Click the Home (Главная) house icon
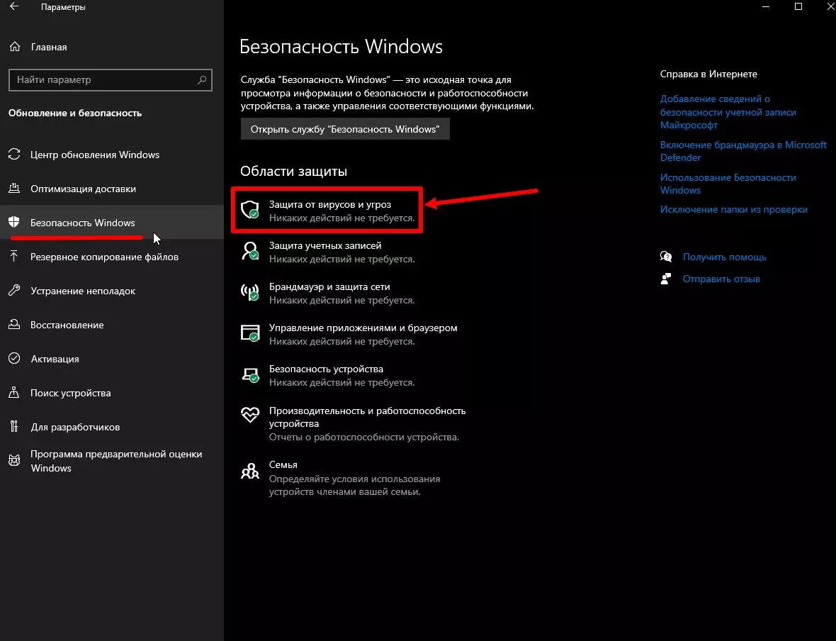This screenshot has height=641, width=836. (15, 47)
